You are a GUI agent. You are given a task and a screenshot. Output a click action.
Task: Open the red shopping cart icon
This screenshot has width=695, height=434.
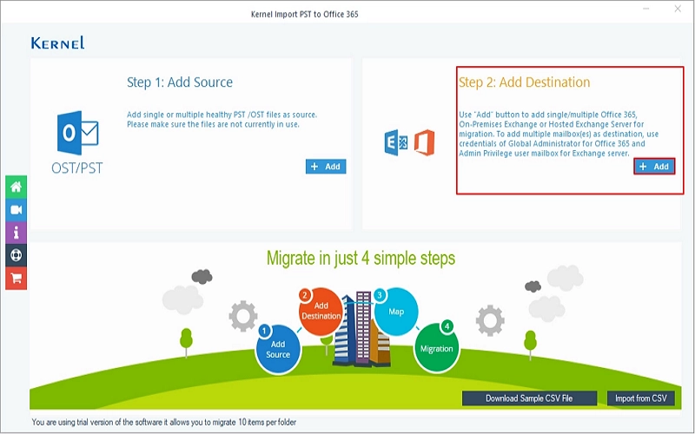pos(16,278)
